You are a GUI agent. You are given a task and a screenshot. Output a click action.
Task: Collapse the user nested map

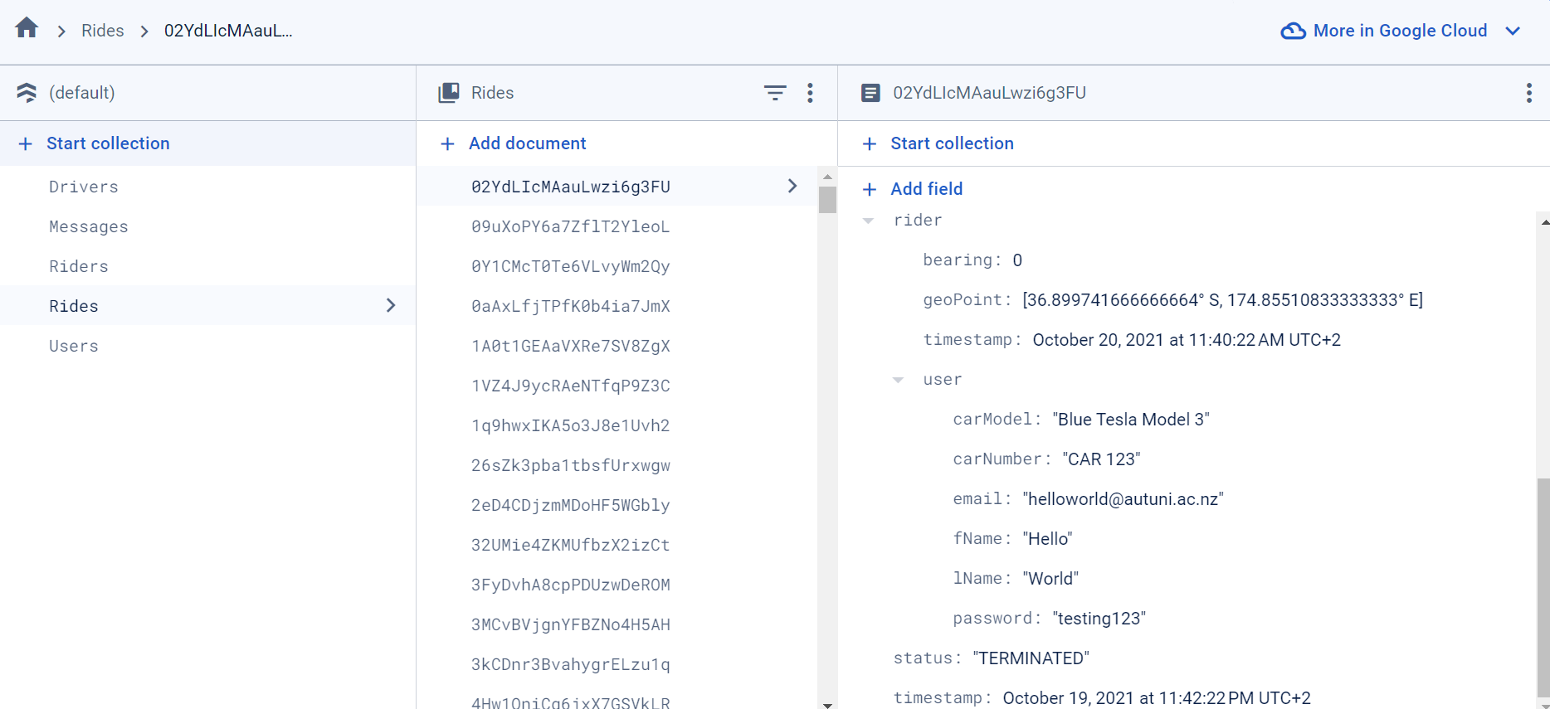tap(898, 380)
